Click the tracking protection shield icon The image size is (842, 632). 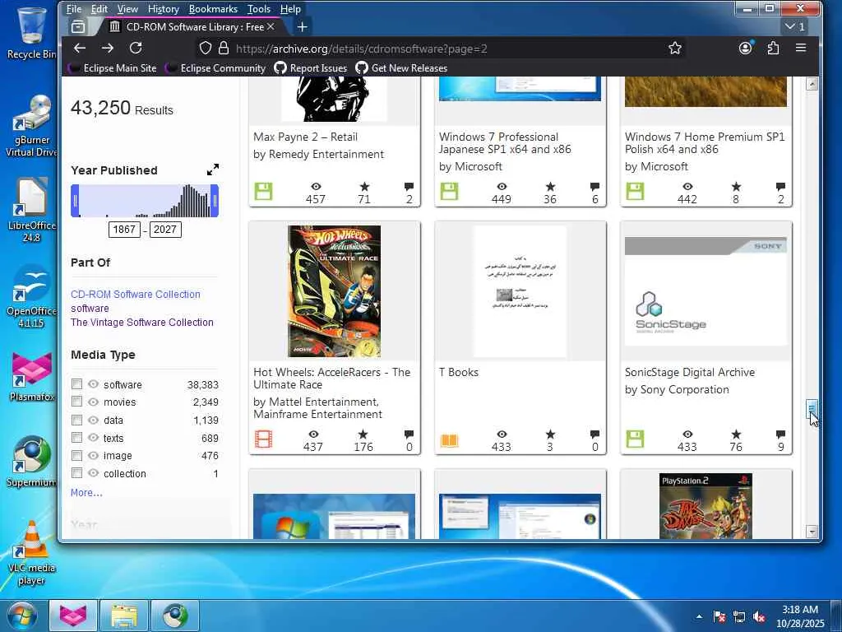pos(205,49)
